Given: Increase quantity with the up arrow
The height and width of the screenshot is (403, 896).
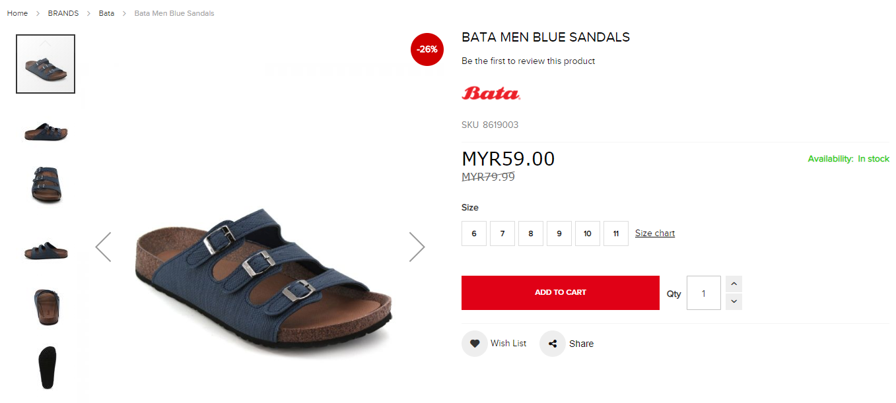Looking at the screenshot, I should tap(734, 284).
